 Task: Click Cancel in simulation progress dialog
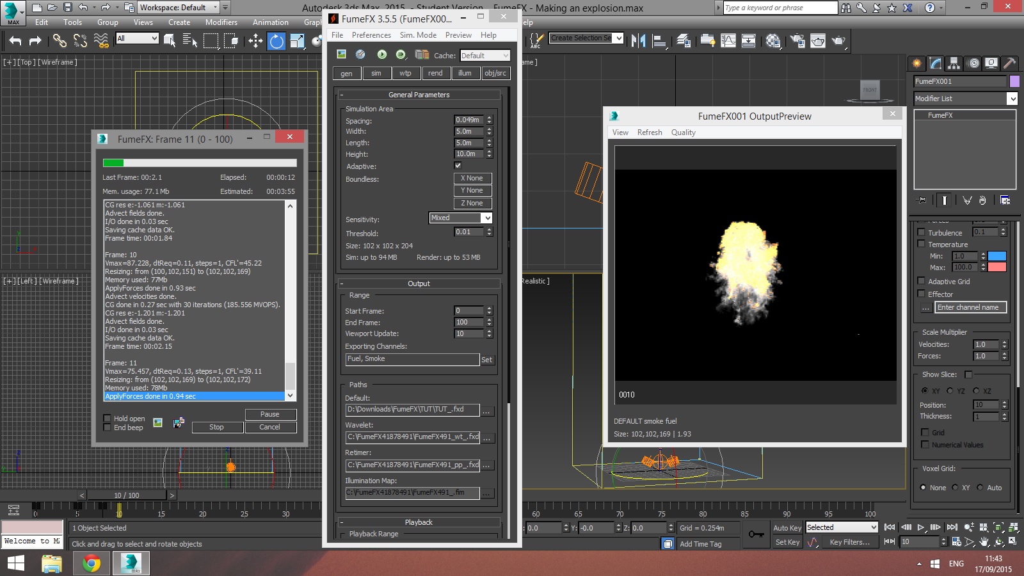pyautogui.click(x=270, y=427)
